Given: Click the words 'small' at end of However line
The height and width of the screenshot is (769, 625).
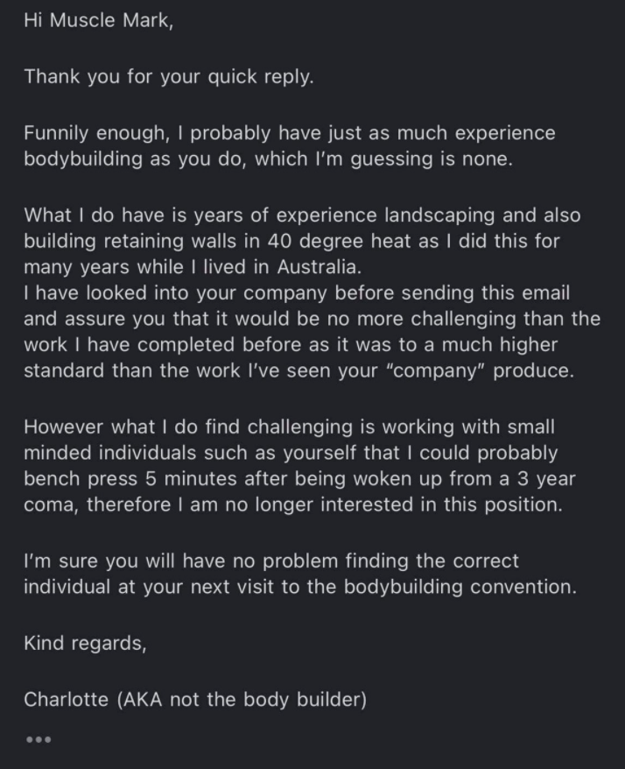Looking at the screenshot, I should (x=530, y=427).
